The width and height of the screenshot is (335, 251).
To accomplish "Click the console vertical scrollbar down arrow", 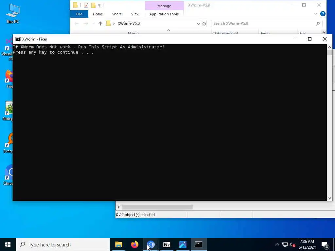I will [329, 198].
